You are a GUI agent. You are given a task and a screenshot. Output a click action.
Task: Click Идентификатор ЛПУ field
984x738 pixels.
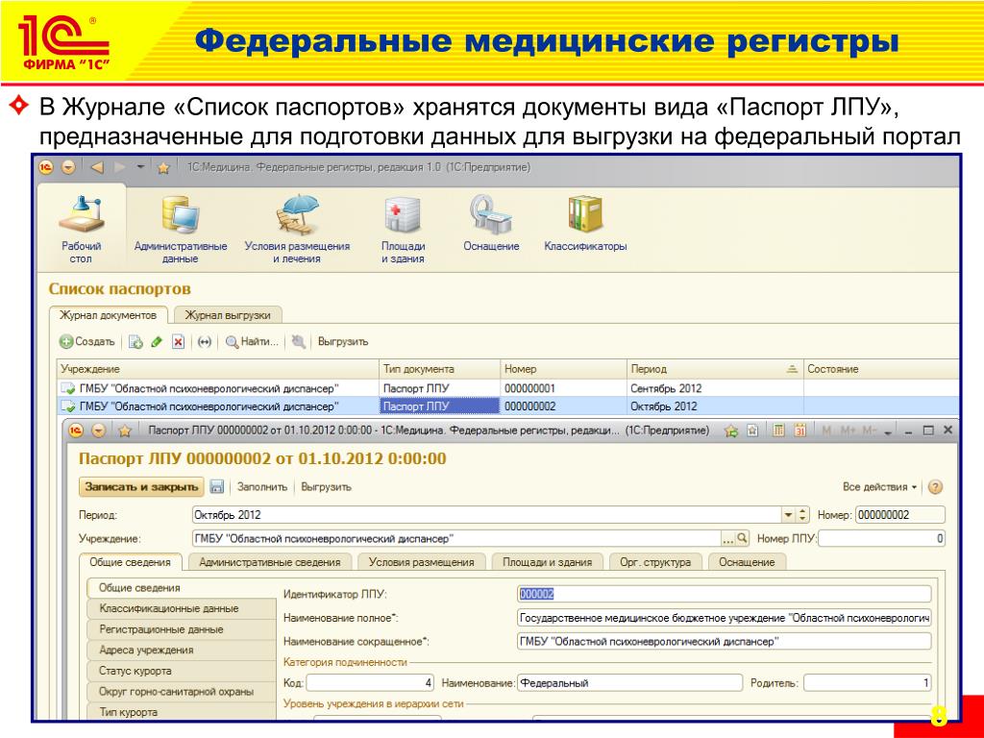coord(725,594)
